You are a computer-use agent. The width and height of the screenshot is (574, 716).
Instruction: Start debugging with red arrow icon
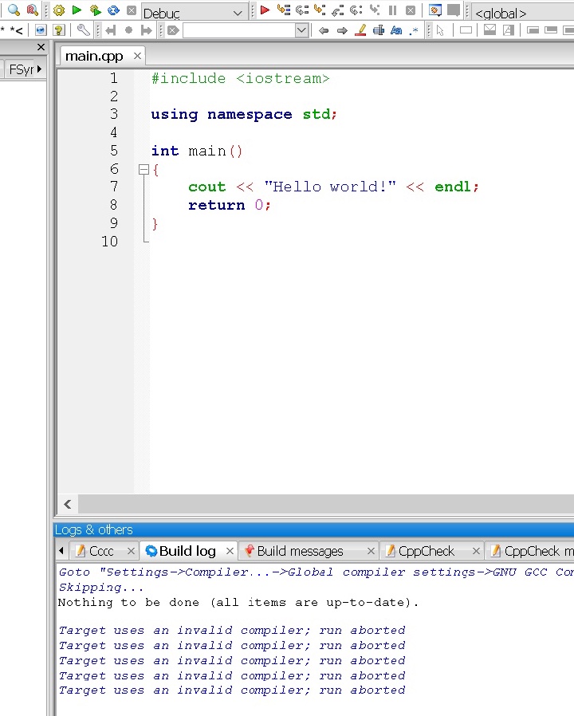(x=265, y=10)
